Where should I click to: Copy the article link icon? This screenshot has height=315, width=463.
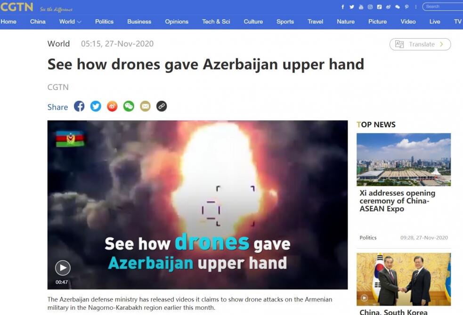click(x=162, y=106)
